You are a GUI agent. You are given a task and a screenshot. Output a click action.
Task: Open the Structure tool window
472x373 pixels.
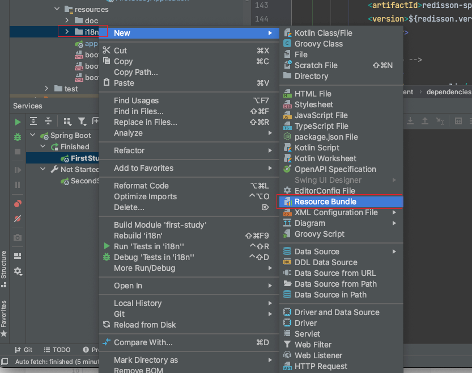coord(6,265)
